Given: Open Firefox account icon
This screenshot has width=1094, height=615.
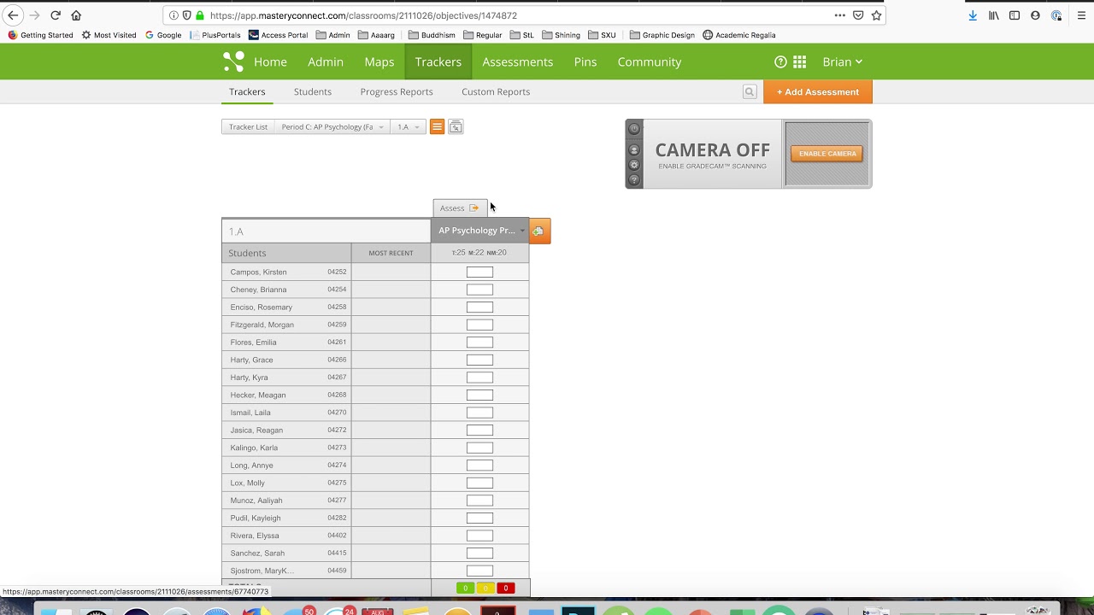Looking at the screenshot, I should (1035, 15).
